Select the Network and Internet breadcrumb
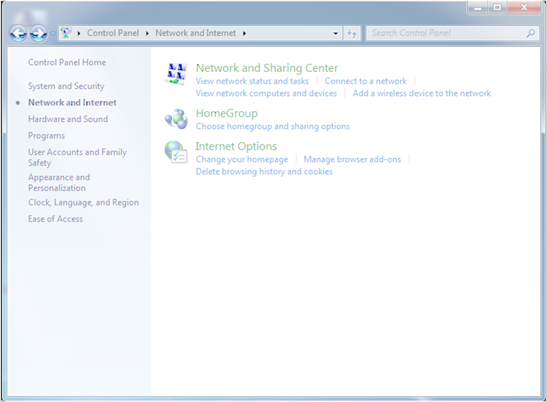This screenshot has height=402, width=547. click(195, 33)
